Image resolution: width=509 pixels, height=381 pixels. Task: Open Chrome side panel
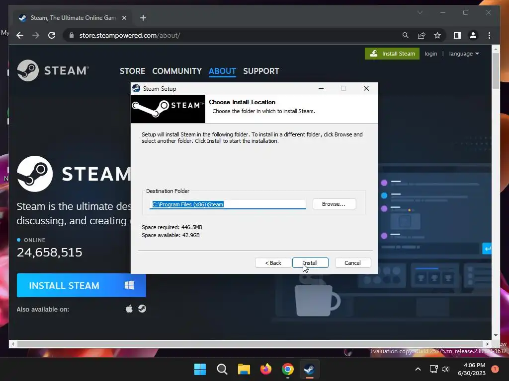(x=457, y=35)
